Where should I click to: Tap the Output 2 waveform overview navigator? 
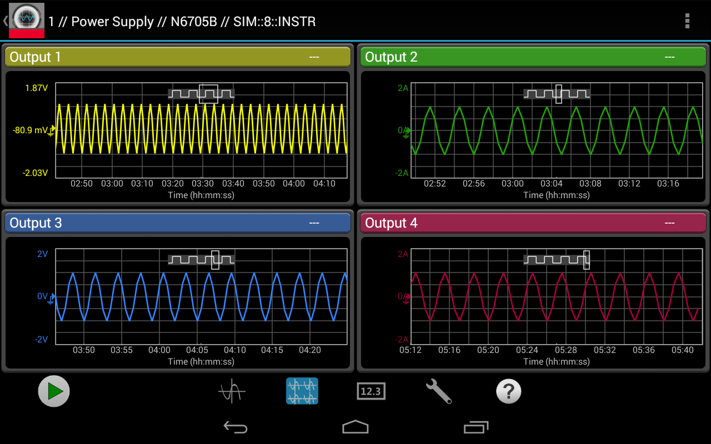(x=557, y=94)
